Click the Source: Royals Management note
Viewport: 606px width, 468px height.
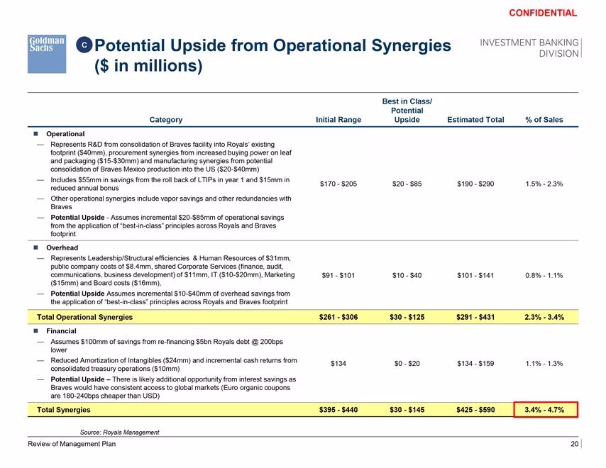click(119, 432)
